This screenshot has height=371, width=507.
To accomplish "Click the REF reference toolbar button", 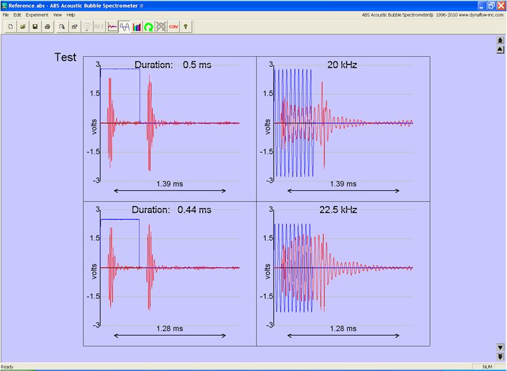I will pyautogui.click(x=99, y=27).
